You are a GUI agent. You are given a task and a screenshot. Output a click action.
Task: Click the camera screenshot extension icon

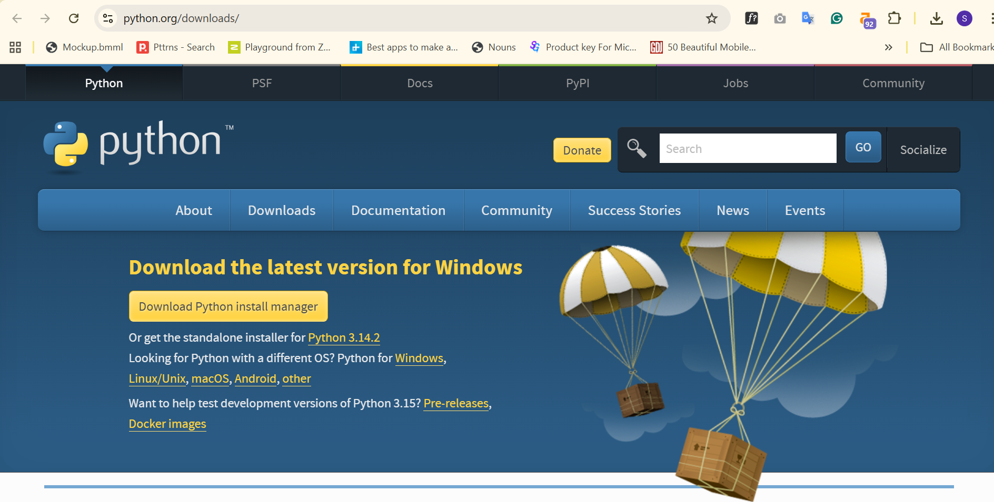click(x=780, y=18)
